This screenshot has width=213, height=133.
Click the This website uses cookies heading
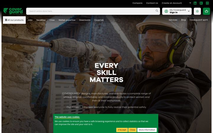point(67,117)
